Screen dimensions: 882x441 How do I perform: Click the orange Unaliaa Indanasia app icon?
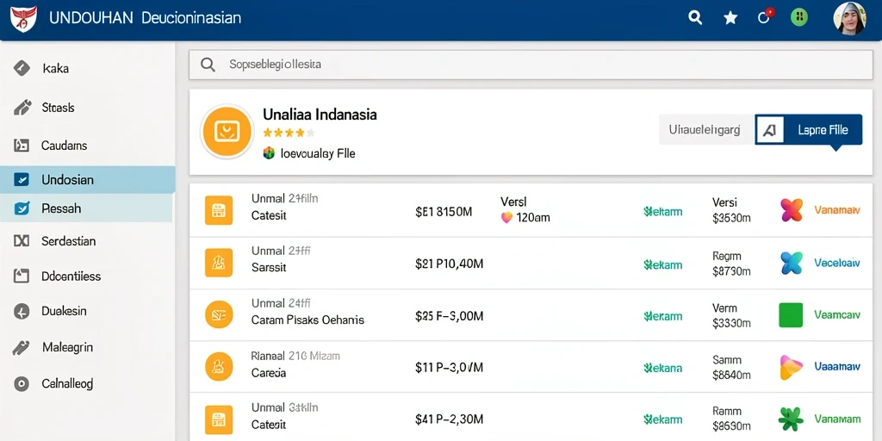point(227,132)
